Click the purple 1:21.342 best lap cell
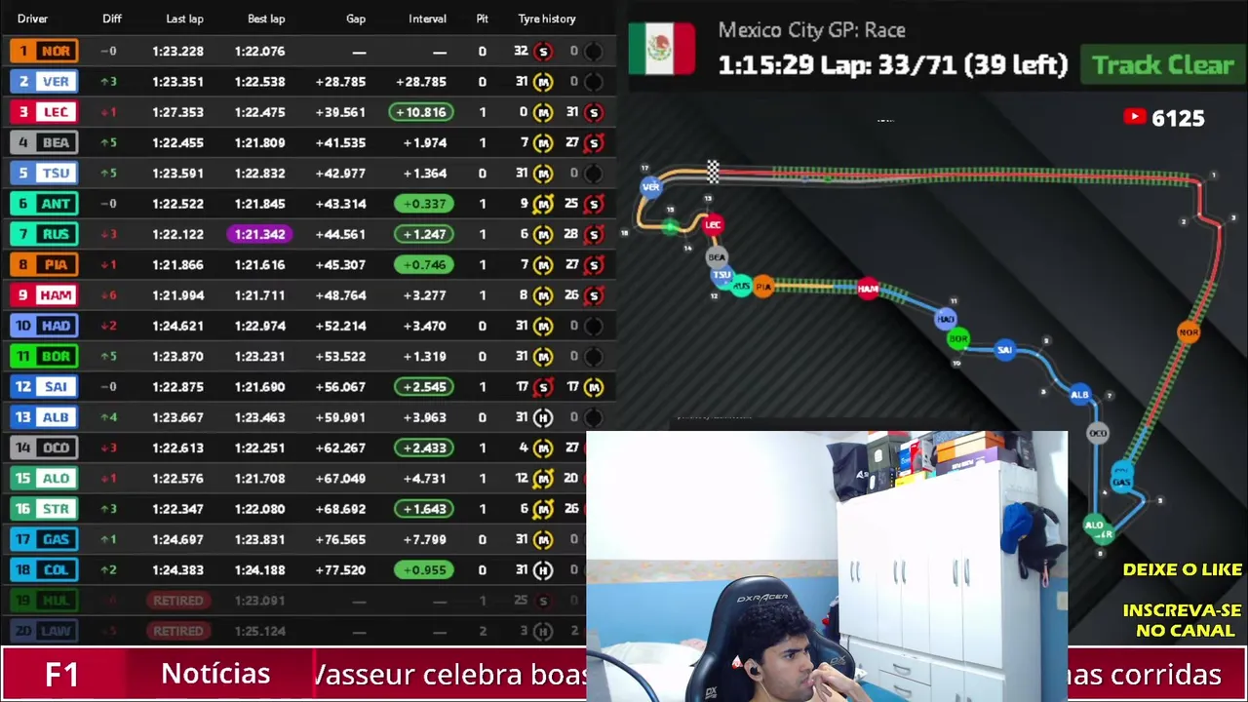 (x=259, y=234)
